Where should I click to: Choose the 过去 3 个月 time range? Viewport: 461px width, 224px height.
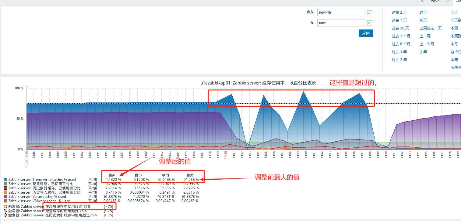click(401, 36)
